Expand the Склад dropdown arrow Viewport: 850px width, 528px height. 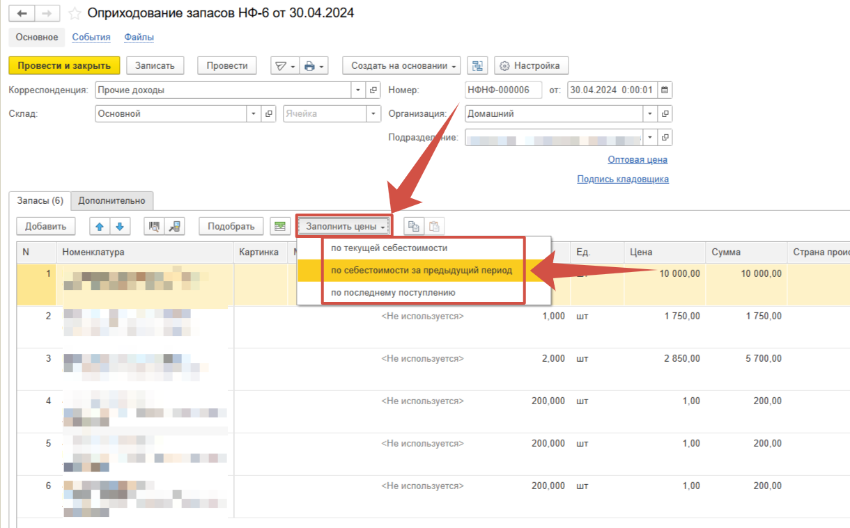[x=253, y=114]
